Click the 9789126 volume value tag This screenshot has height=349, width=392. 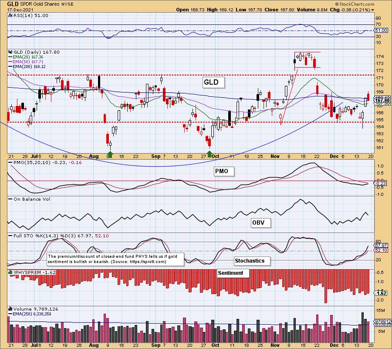[382, 321]
